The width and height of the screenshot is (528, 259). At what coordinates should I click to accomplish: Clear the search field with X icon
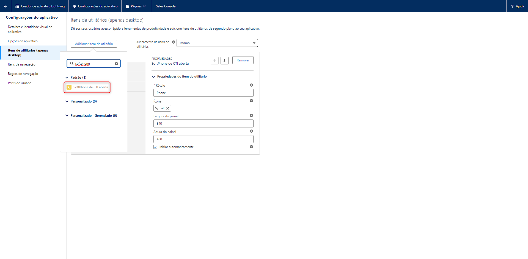coord(116,64)
